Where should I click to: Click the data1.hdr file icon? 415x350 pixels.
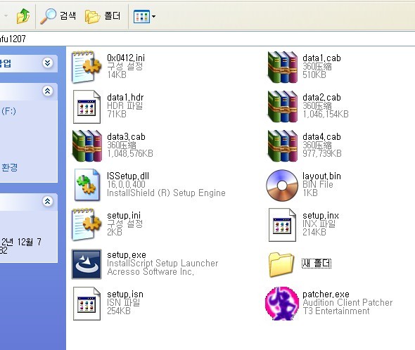[87, 107]
